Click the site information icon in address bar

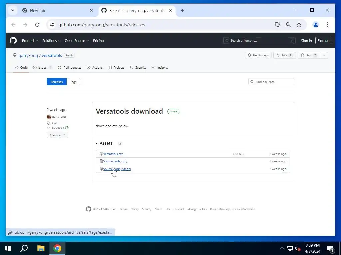click(x=52, y=25)
